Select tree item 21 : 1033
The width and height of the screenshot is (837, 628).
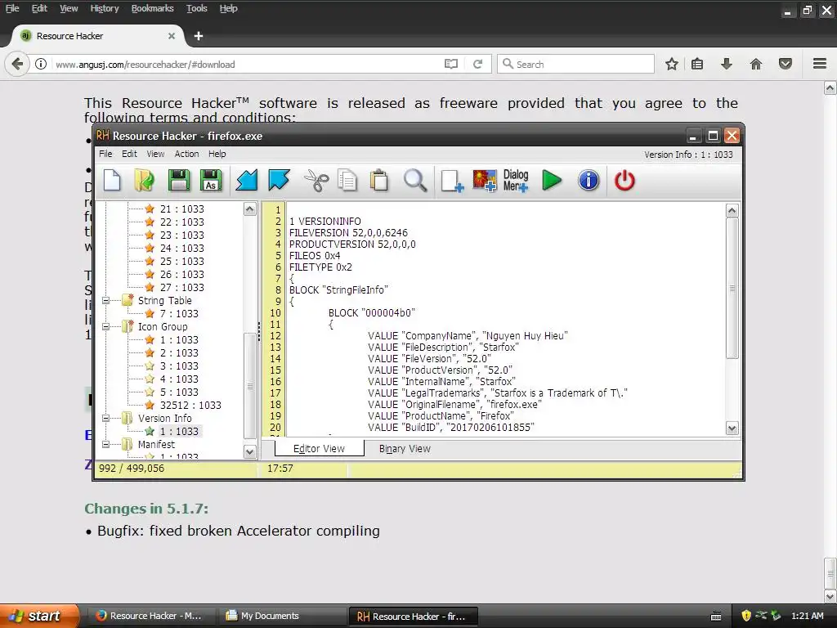click(181, 209)
